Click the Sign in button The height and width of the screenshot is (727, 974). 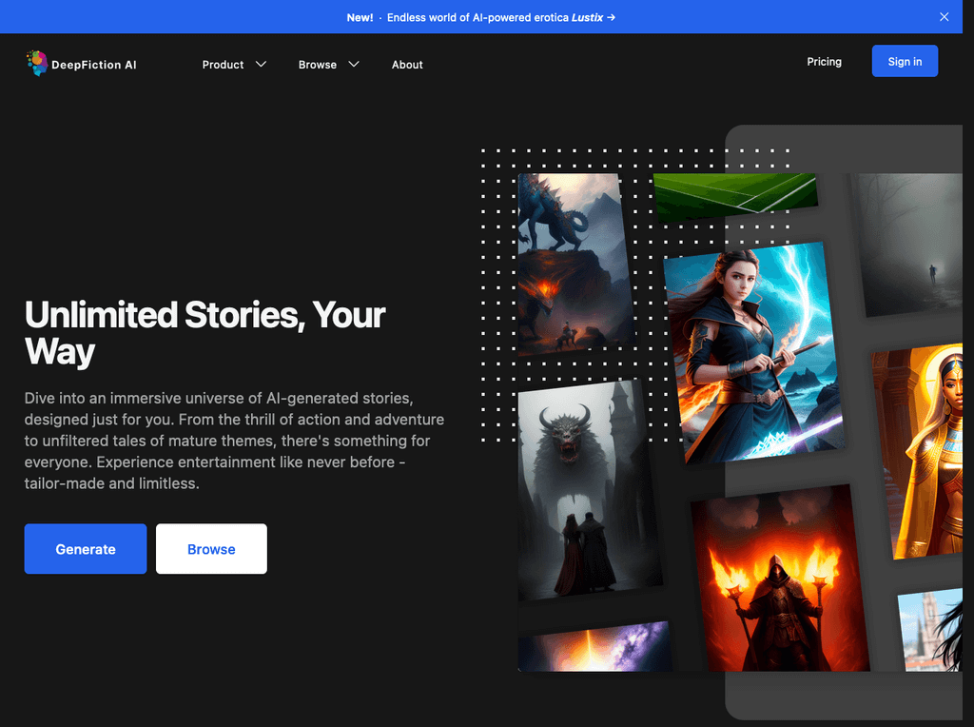pyautogui.click(x=905, y=61)
